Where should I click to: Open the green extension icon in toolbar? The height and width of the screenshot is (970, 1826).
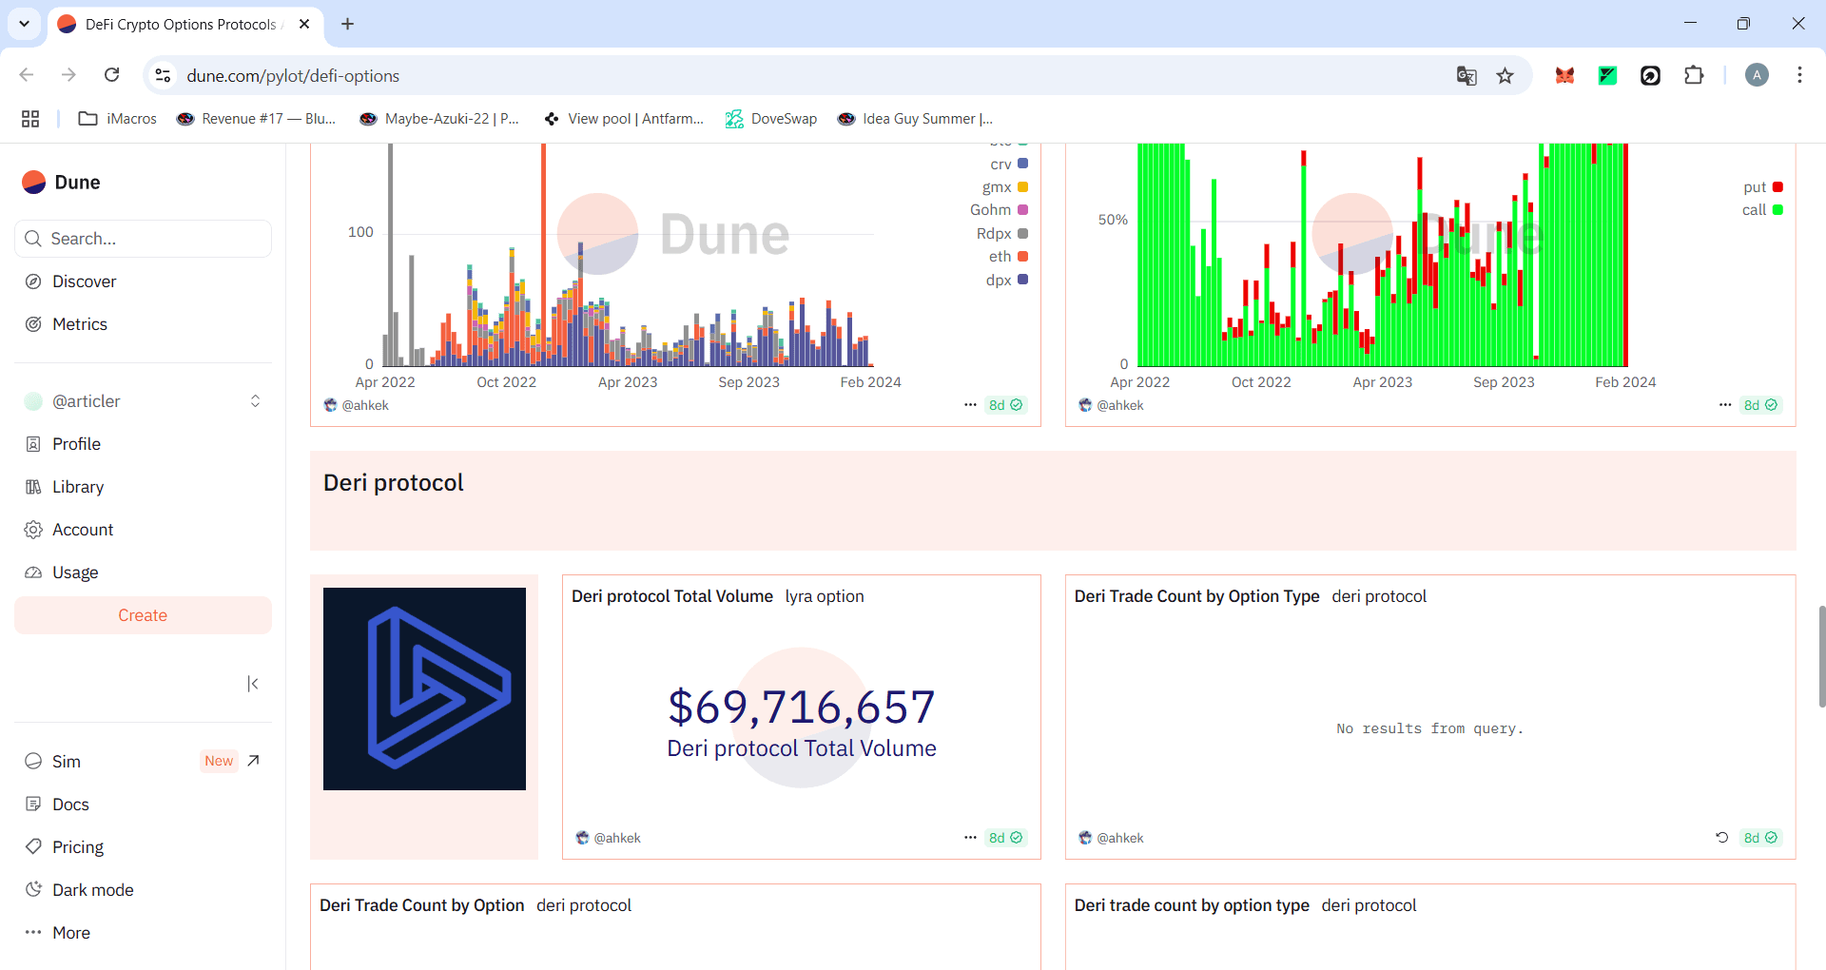click(x=1607, y=75)
